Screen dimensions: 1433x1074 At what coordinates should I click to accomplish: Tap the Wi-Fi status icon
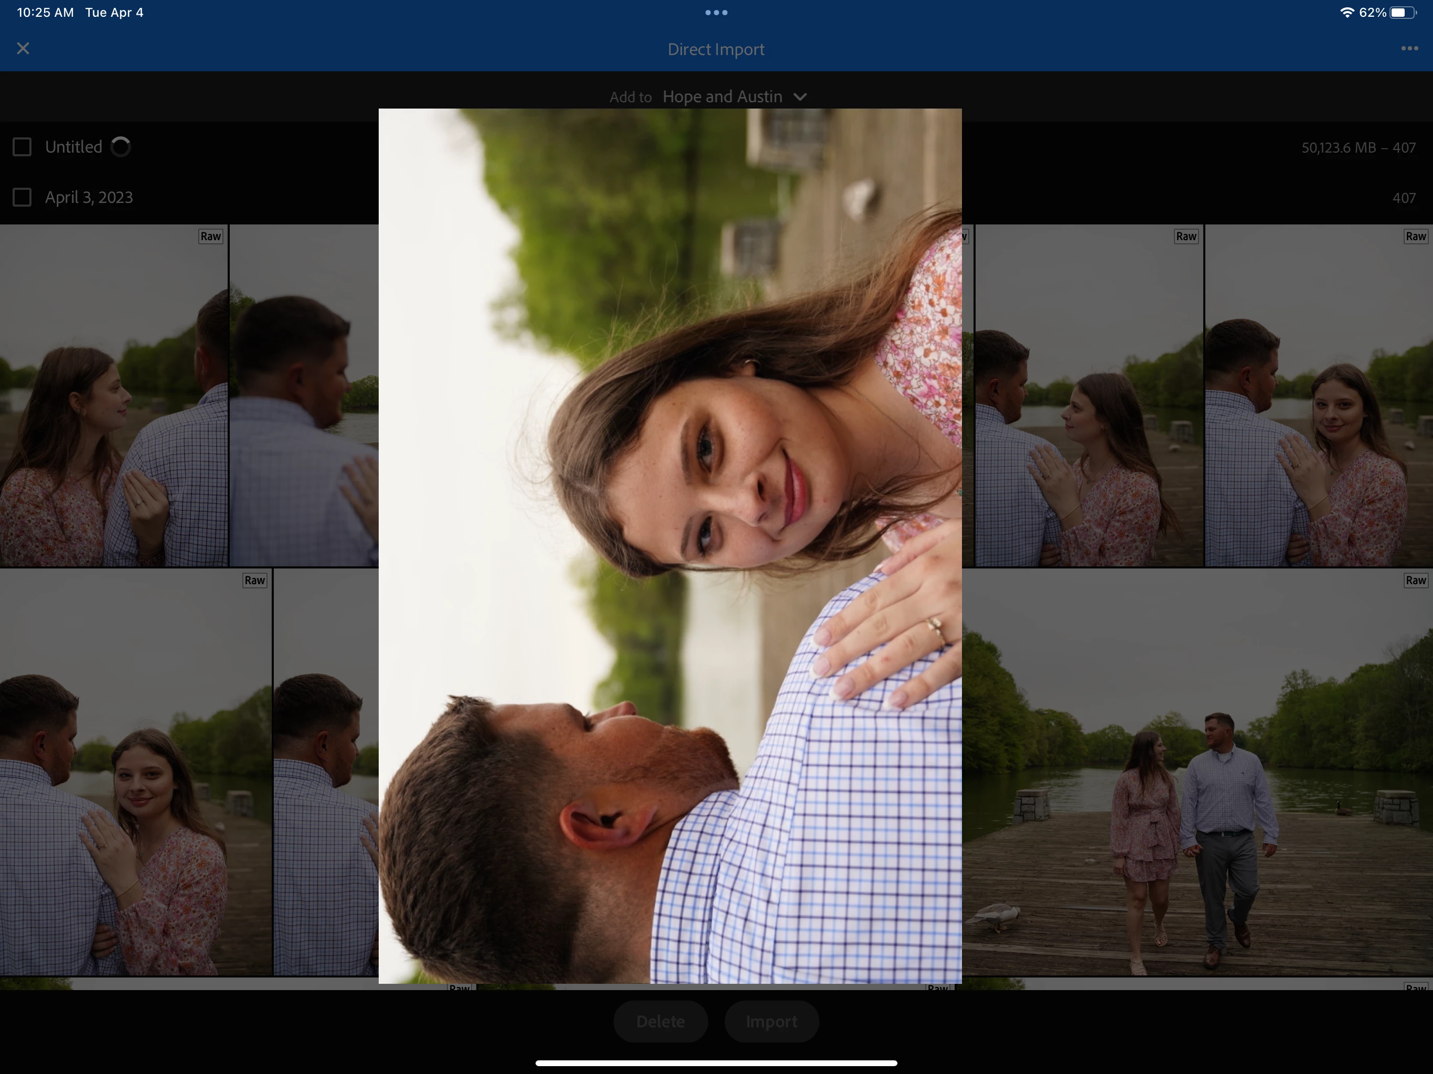coord(1347,12)
